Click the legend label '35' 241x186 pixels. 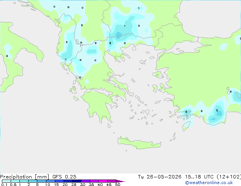coord(91,184)
